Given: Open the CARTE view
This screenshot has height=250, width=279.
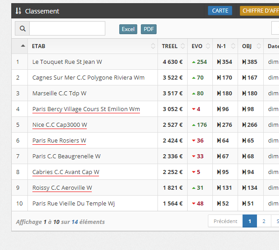Looking at the screenshot, I should click(220, 11).
